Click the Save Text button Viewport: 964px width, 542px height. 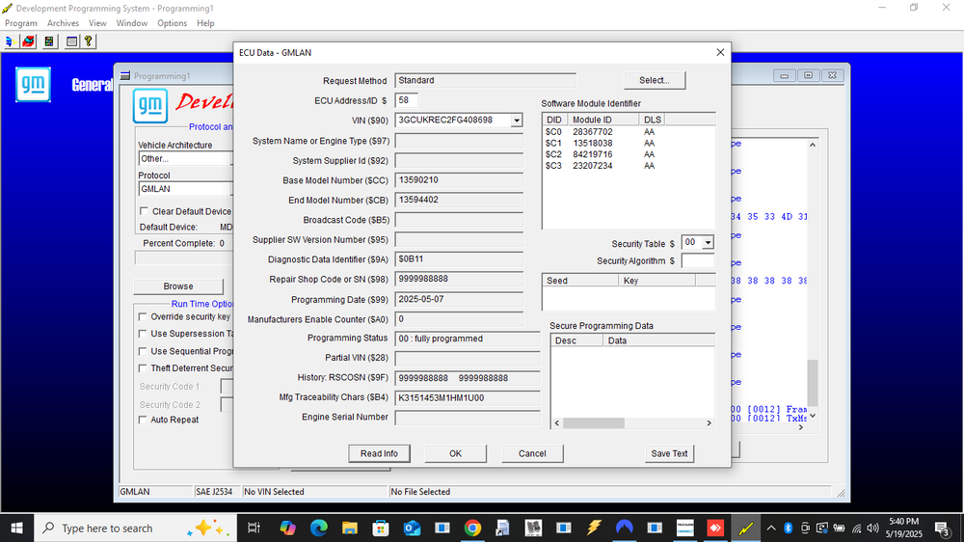(669, 453)
